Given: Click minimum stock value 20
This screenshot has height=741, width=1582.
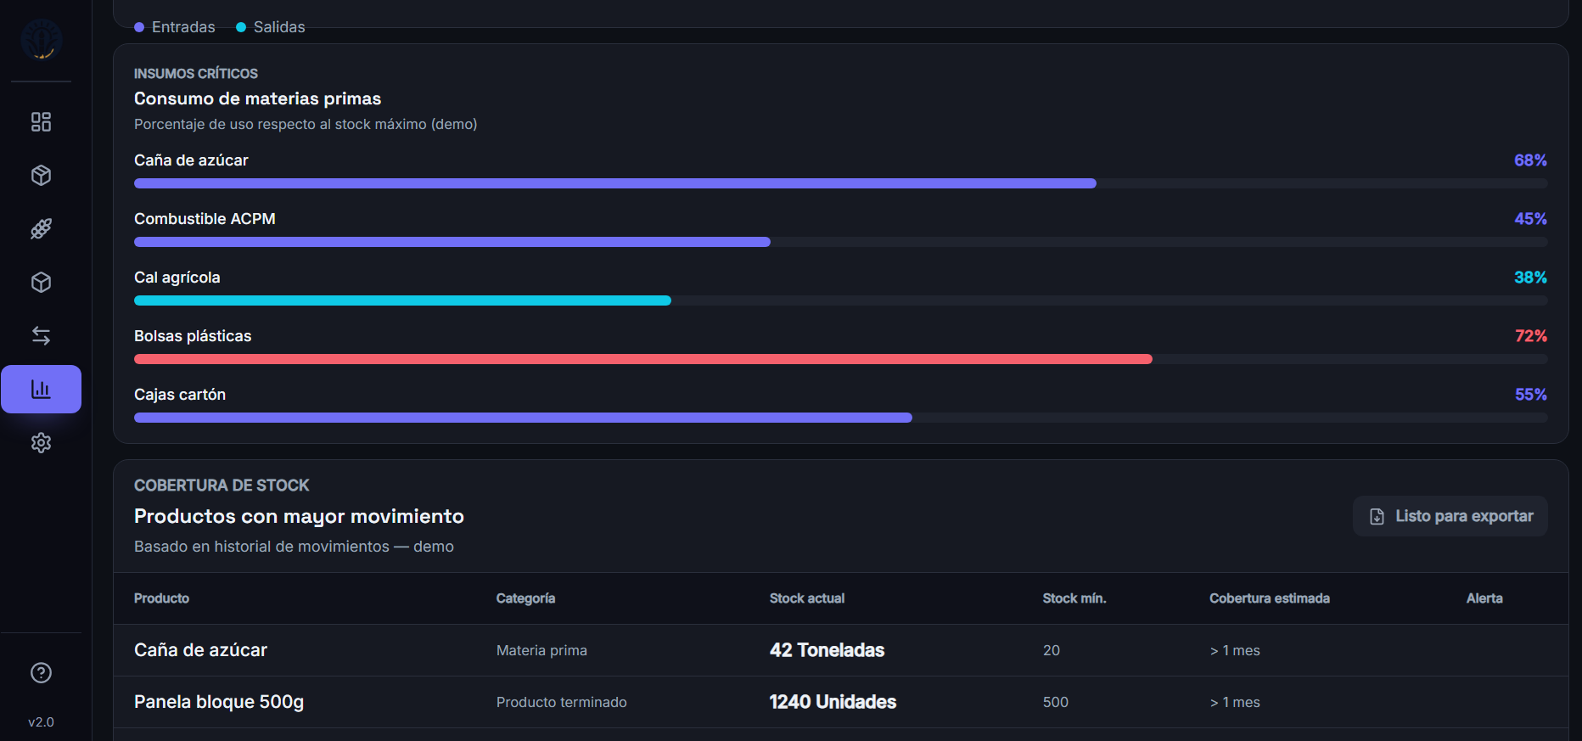Looking at the screenshot, I should tap(1051, 650).
